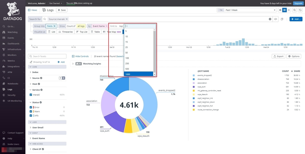Open Integrations in the sidebar
Screen dimensions: 305x154
(x=13, y=67)
